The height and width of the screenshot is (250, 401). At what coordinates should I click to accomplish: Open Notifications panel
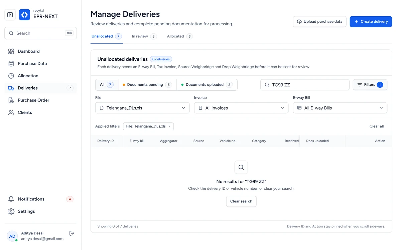[41, 199]
